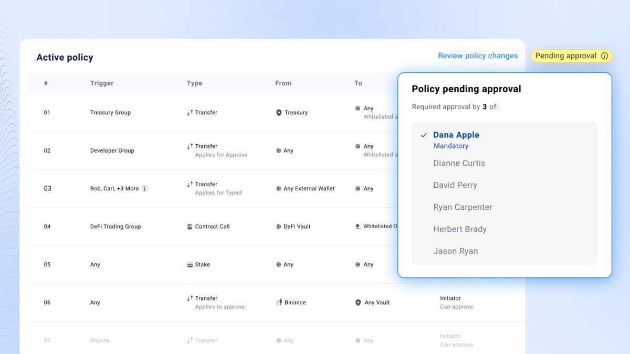The width and height of the screenshot is (630, 354).
Task: Click the Active policy heading
Action: (65, 58)
